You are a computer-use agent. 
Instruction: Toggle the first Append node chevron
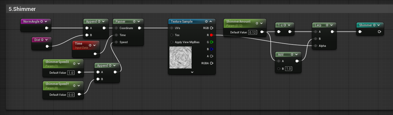click(103, 21)
